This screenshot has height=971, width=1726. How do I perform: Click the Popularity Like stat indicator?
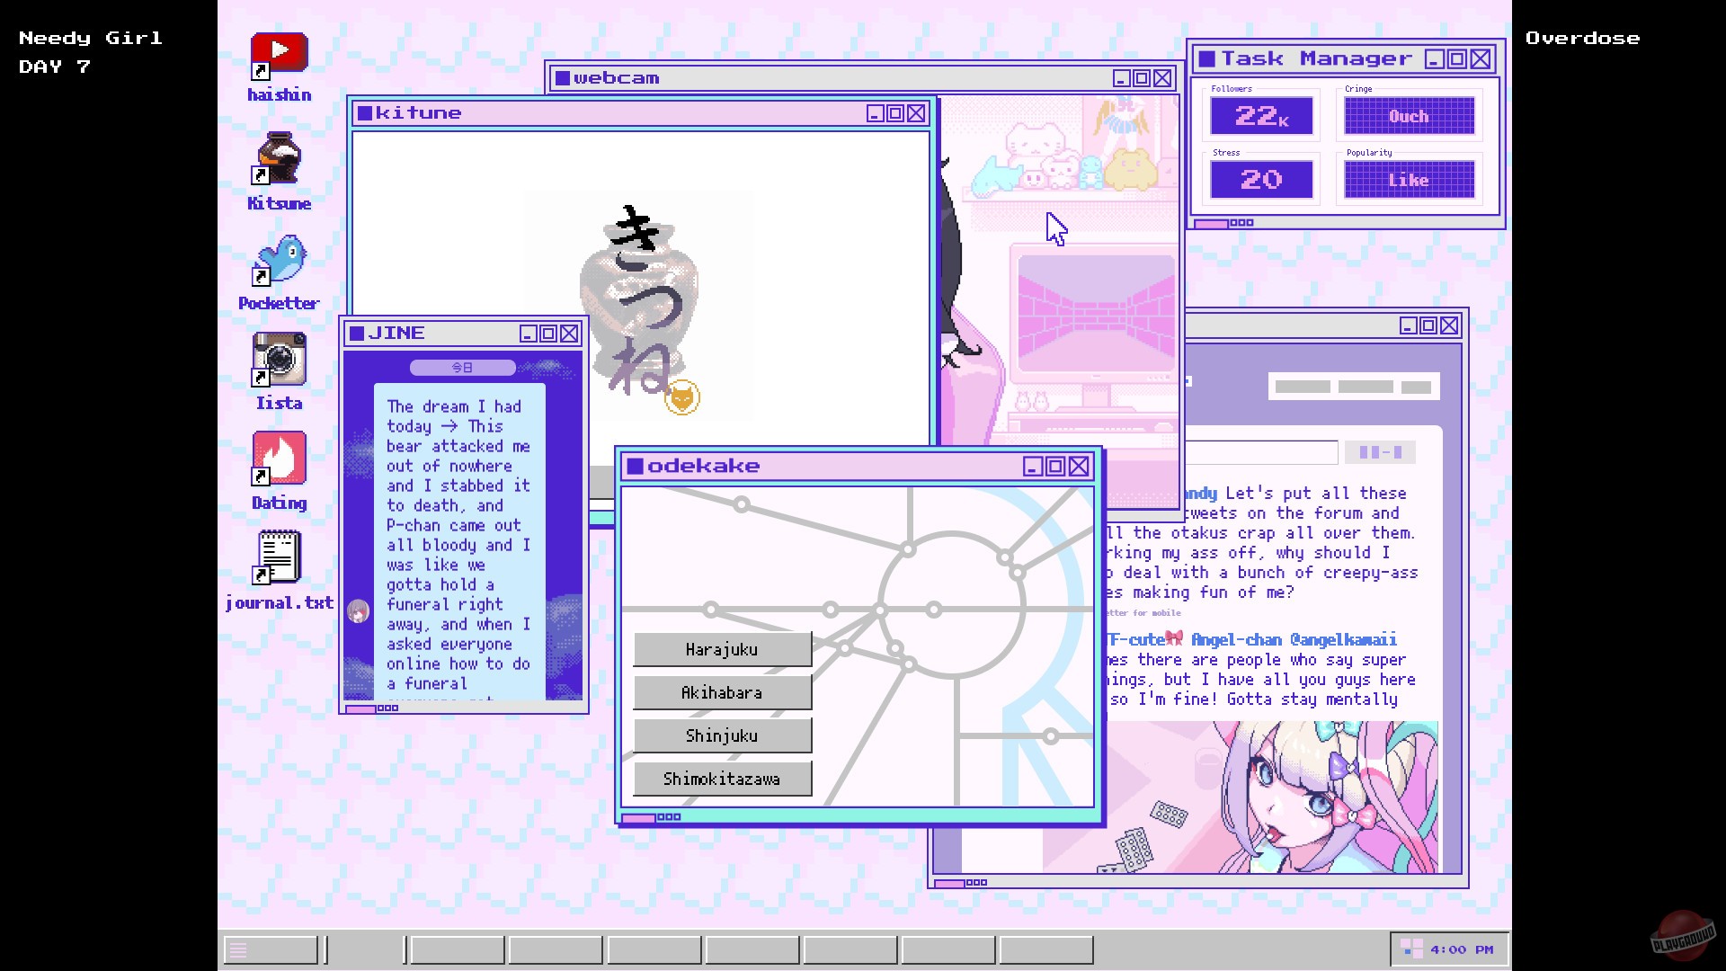click(1409, 180)
